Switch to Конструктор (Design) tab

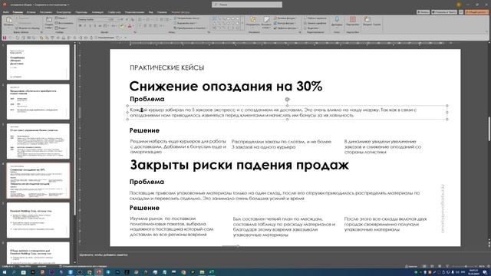[x=64, y=12]
